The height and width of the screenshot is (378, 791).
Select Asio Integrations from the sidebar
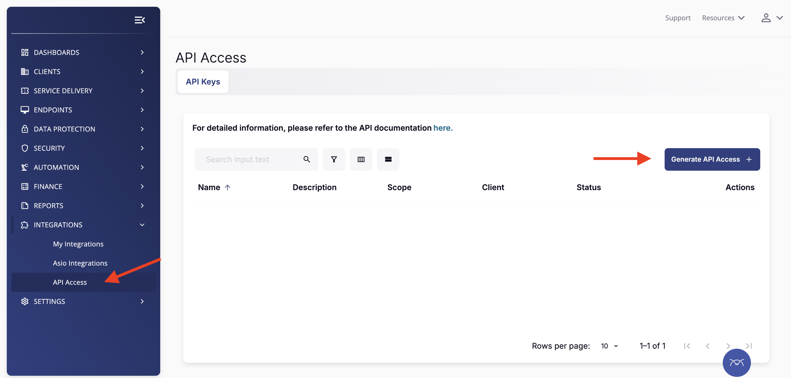coord(80,263)
